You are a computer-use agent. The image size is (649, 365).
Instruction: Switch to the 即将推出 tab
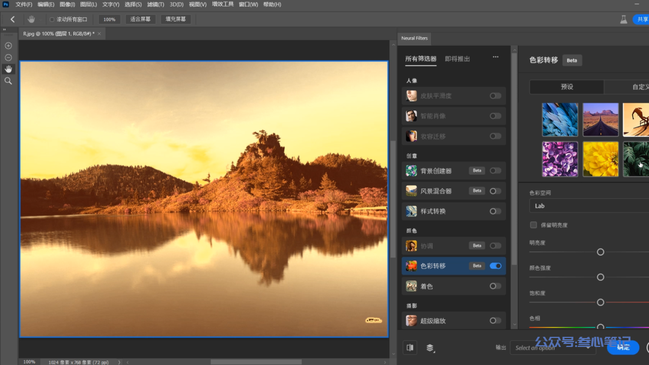[457, 59]
